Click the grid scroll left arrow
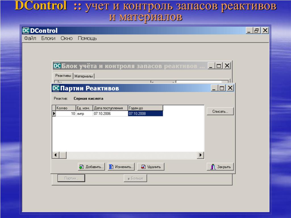The width and height of the screenshot is (291, 218). click(56, 155)
